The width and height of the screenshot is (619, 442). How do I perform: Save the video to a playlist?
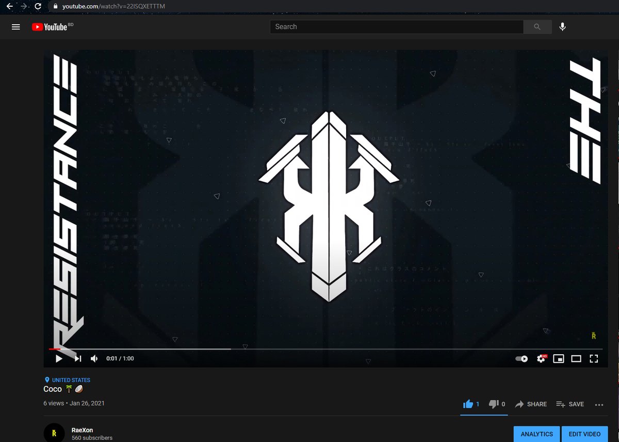point(570,404)
